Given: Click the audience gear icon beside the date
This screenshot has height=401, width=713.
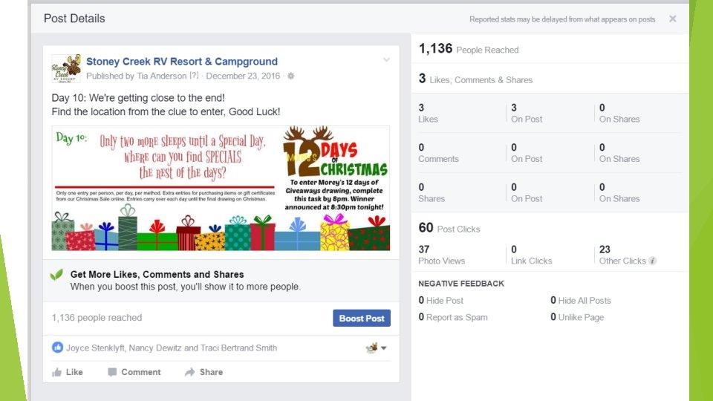Looking at the screenshot, I should [291, 76].
